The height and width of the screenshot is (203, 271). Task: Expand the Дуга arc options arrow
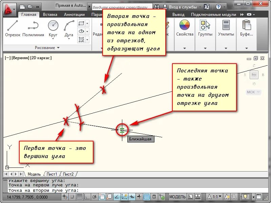tap(69, 39)
